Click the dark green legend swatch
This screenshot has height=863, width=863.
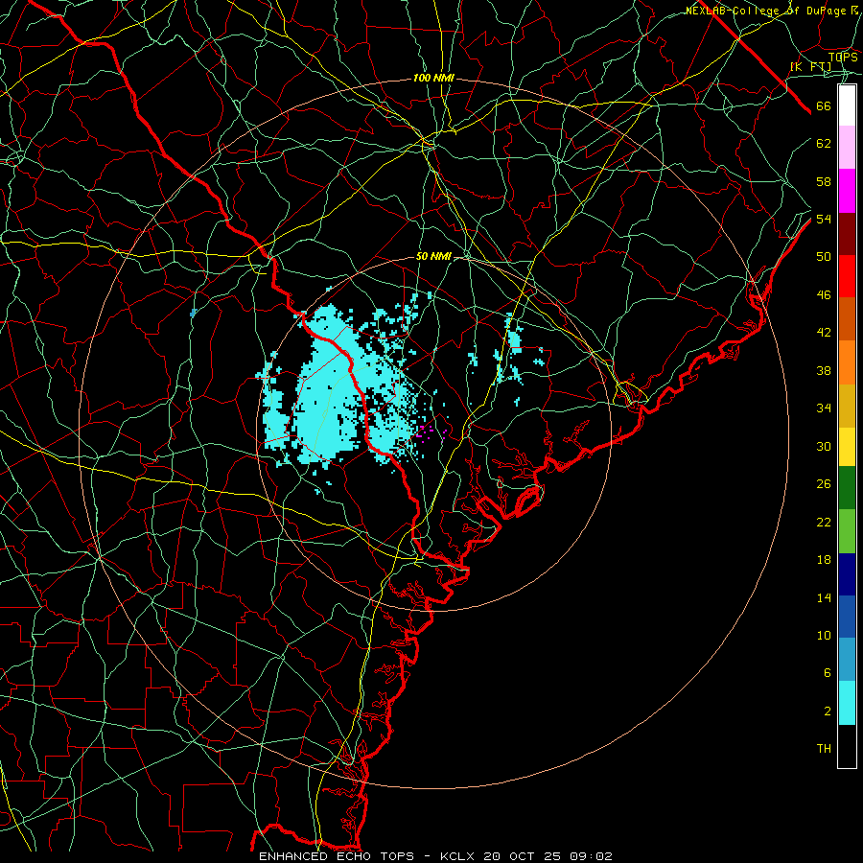click(x=847, y=488)
